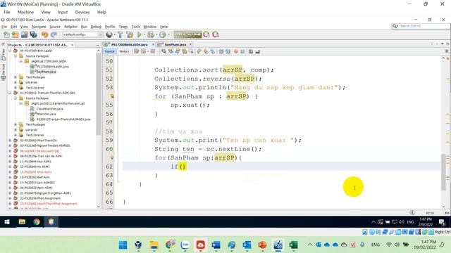Open the Files side tab

click(3, 55)
